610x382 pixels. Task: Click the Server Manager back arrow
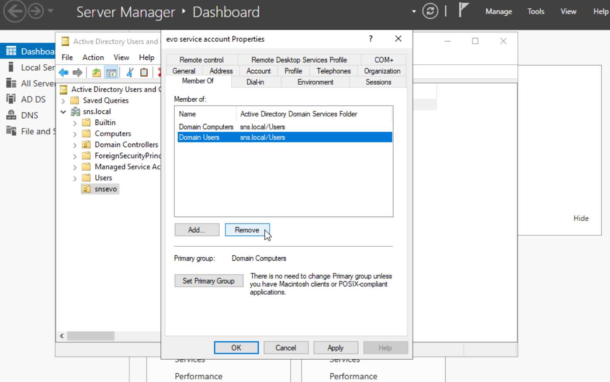point(15,11)
